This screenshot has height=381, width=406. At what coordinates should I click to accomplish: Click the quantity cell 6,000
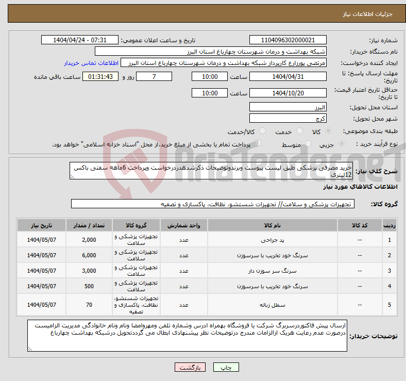pos(89,255)
